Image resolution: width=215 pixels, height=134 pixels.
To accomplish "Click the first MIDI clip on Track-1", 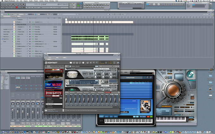I will pos(66,22).
